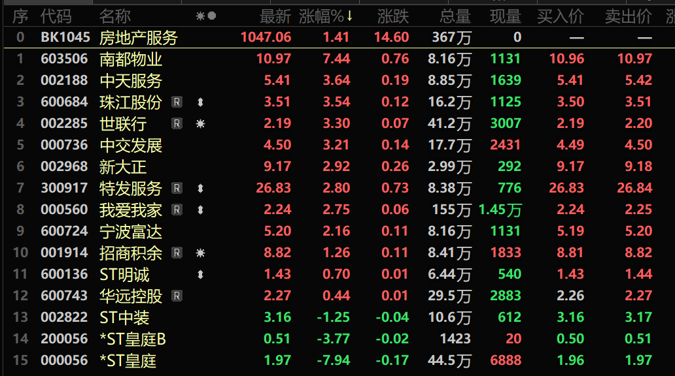Image resolution: width=675 pixels, height=376 pixels.
Task: Sort by the 涨幅% column header
Action: pos(326,16)
